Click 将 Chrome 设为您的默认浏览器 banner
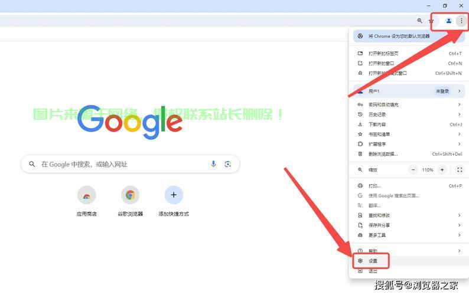469x295 pixels. [408, 36]
